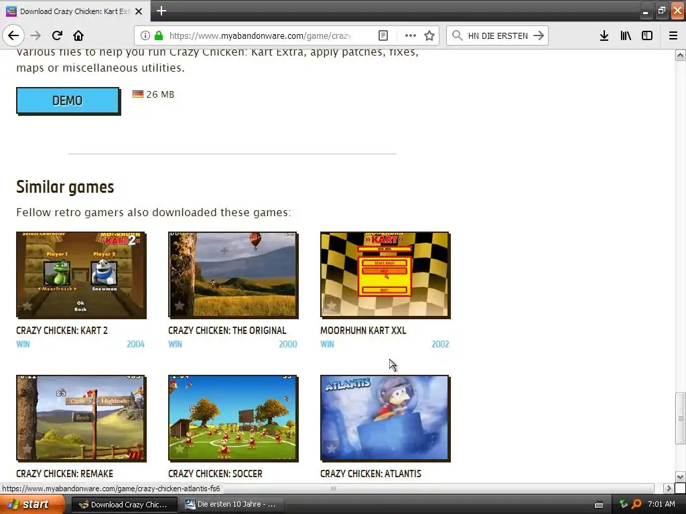Open Crazy Chicken: Atlantis thumbnail

[385, 418]
